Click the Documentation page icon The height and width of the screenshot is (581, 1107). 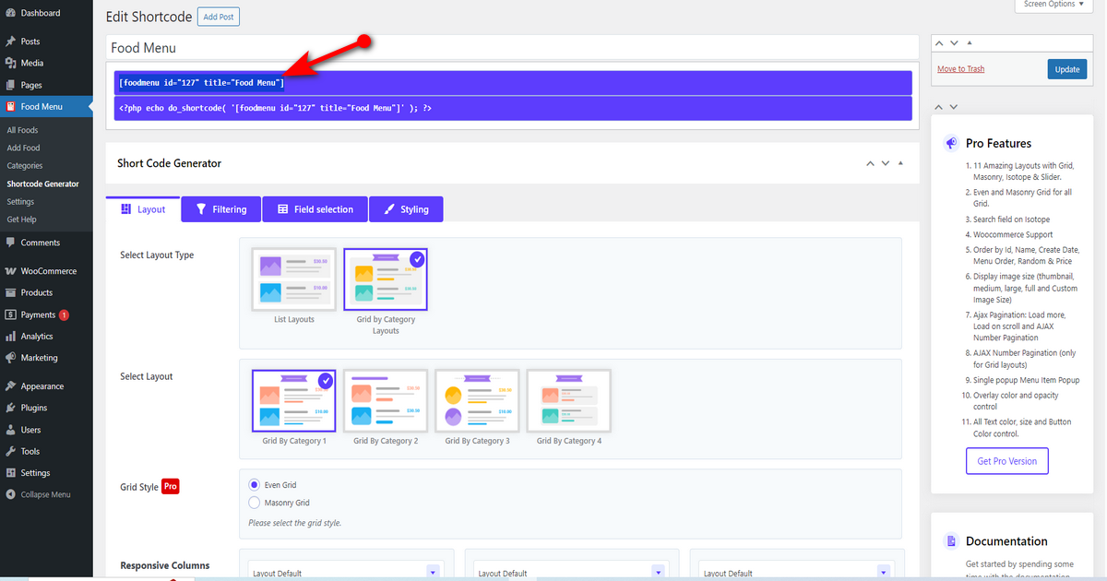tap(951, 541)
